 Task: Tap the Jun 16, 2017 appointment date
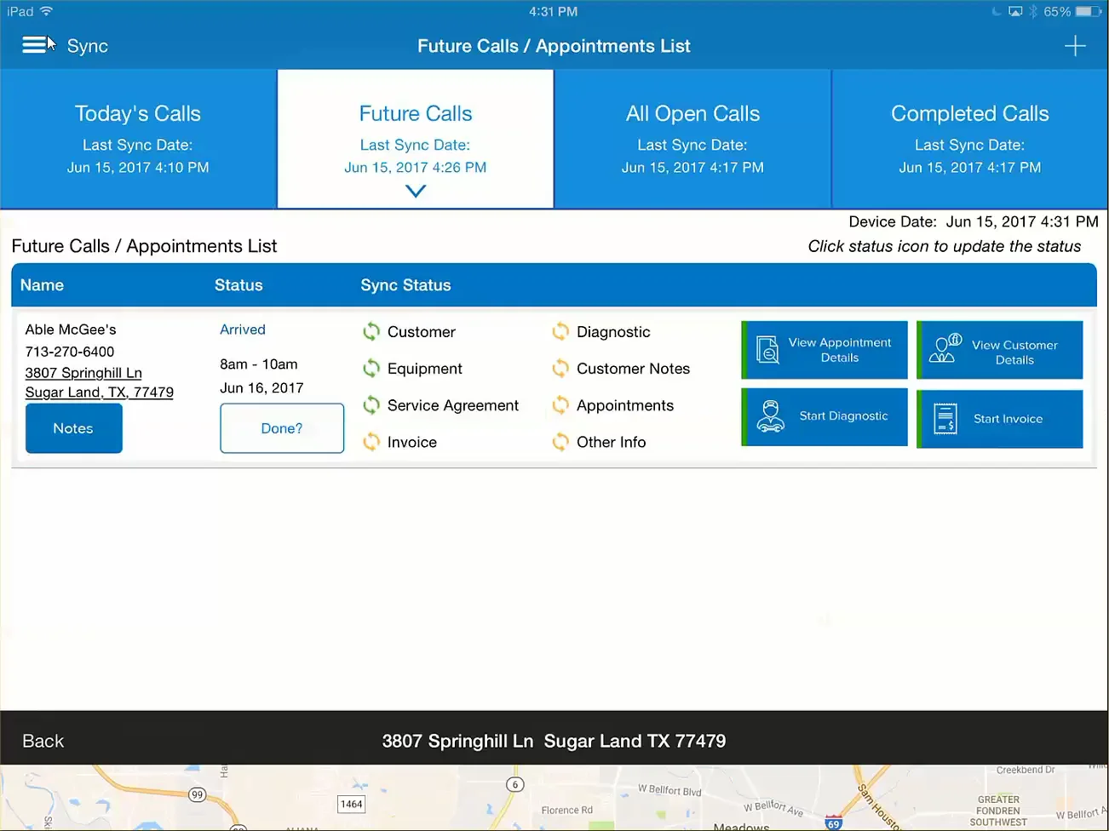click(261, 388)
